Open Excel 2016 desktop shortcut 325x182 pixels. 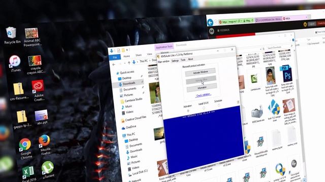pos(29,174)
